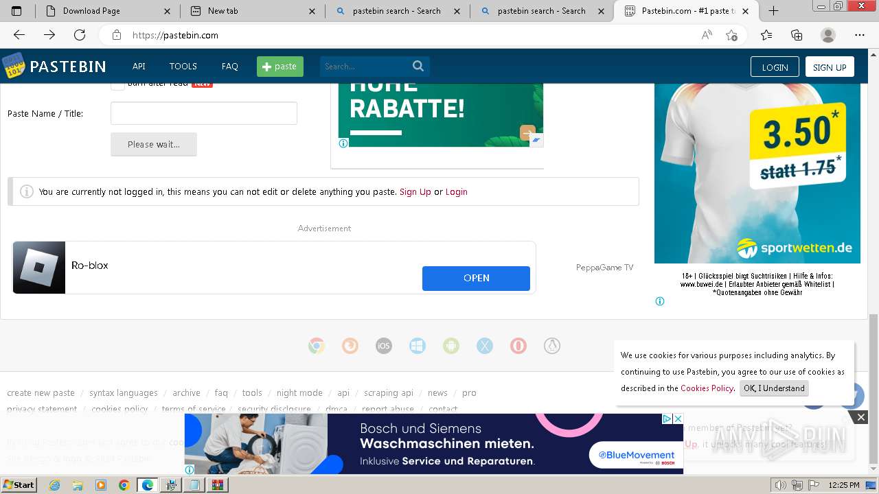The width and height of the screenshot is (879, 494).
Task: Open the Favorites list icon
Action: point(766,35)
